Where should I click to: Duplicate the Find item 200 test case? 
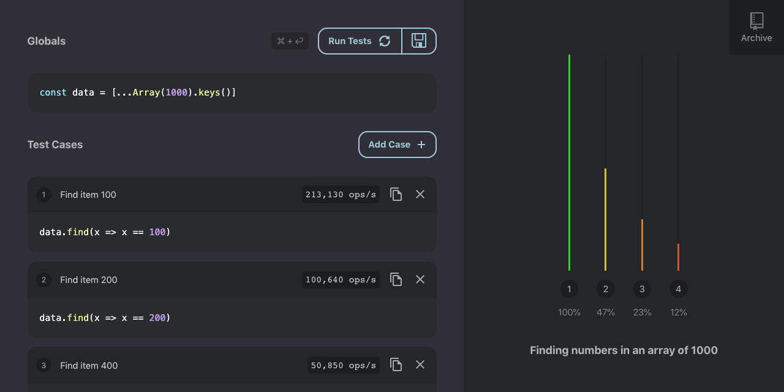(396, 279)
